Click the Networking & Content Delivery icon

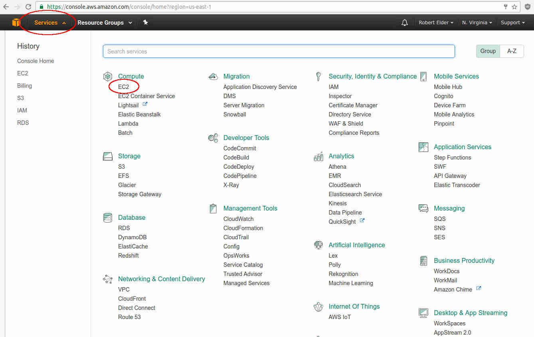coord(107,279)
